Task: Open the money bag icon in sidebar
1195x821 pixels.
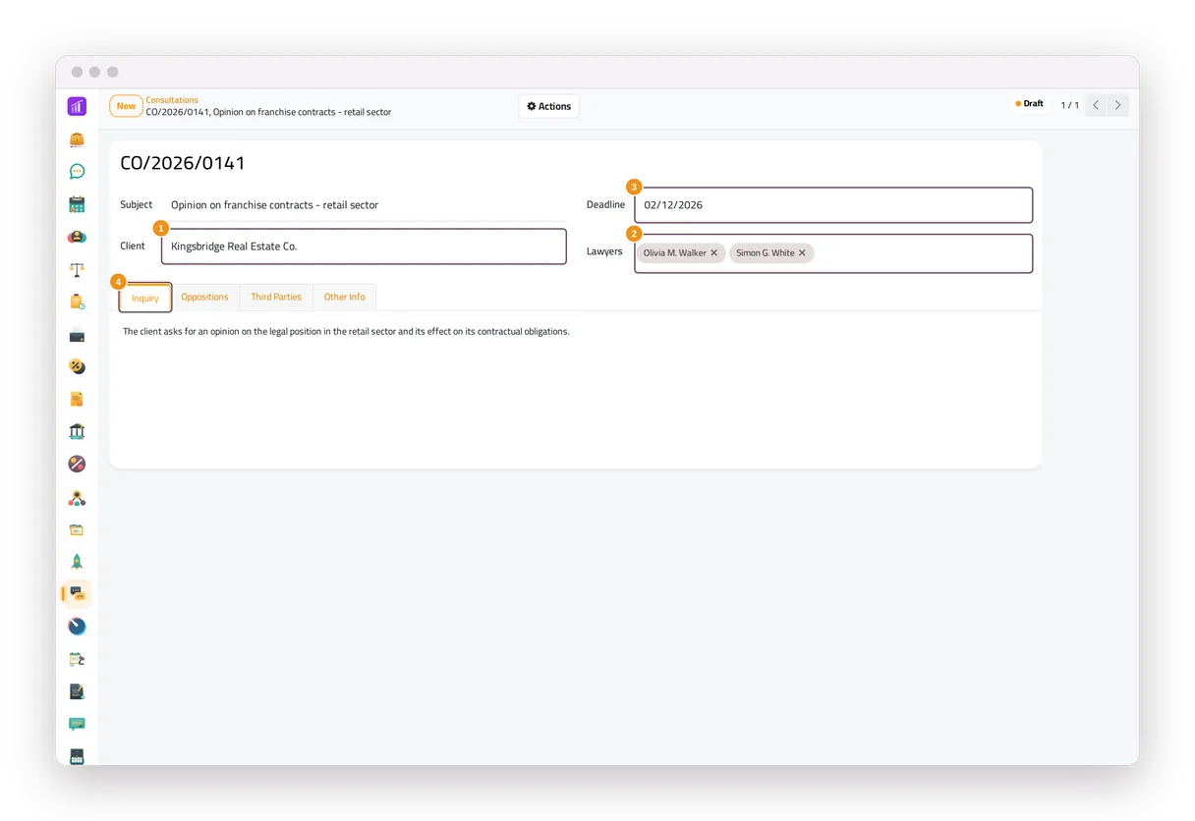Action: [x=77, y=139]
